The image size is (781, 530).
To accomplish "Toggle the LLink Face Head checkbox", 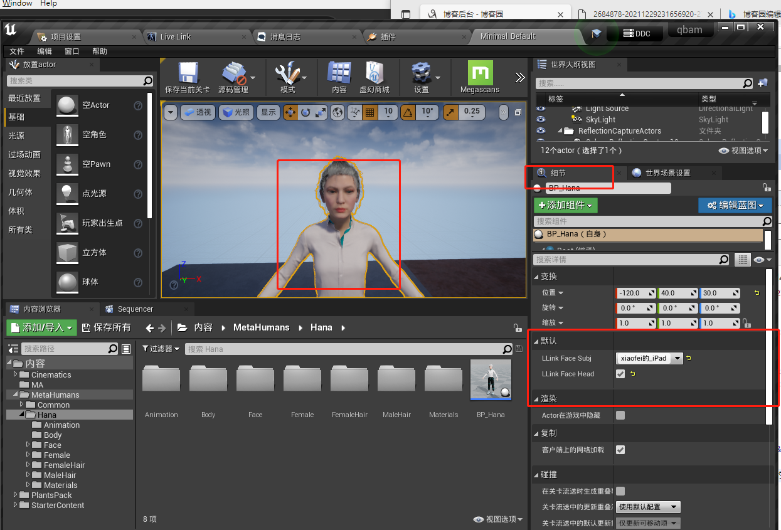I will click(x=620, y=374).
